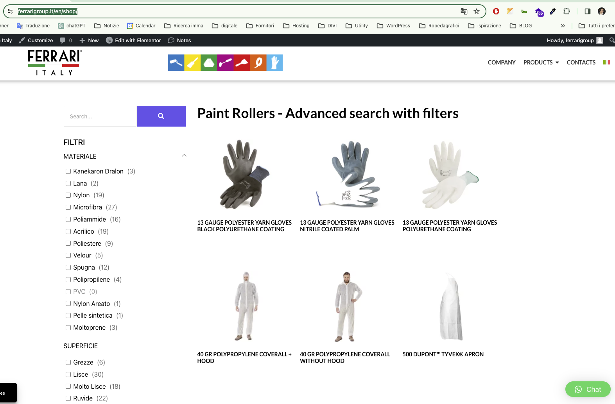The height and width of the screenshot is (404, 615).
Task: Tick the Acrilico material checkbox
Action: tap(68, 231)
